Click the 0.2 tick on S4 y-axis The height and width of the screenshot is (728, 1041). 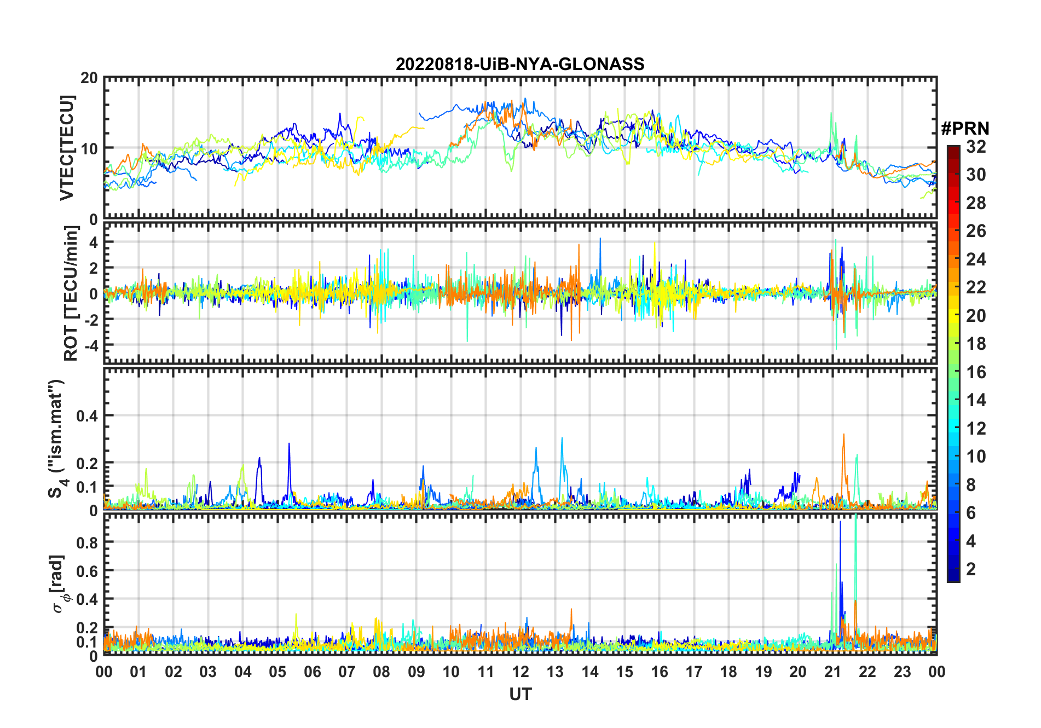87,463
